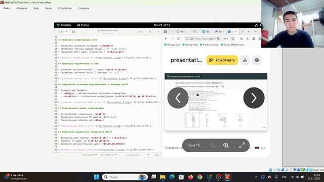Viewport: 324px width, 182px height.
Task: Open Rocky Mattermost bookmark
Action: pyautogui.click(x=232, y=44)
